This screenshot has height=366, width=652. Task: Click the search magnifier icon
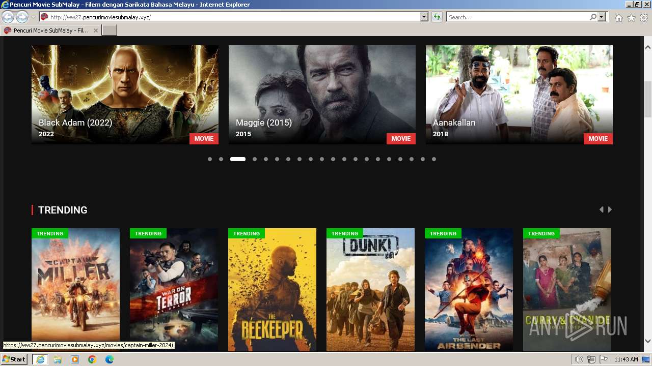[593, 17]
